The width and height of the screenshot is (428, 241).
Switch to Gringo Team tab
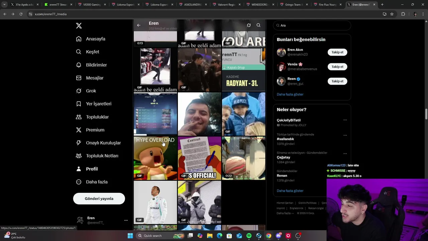pyautogui.click(x=294, y=5)
